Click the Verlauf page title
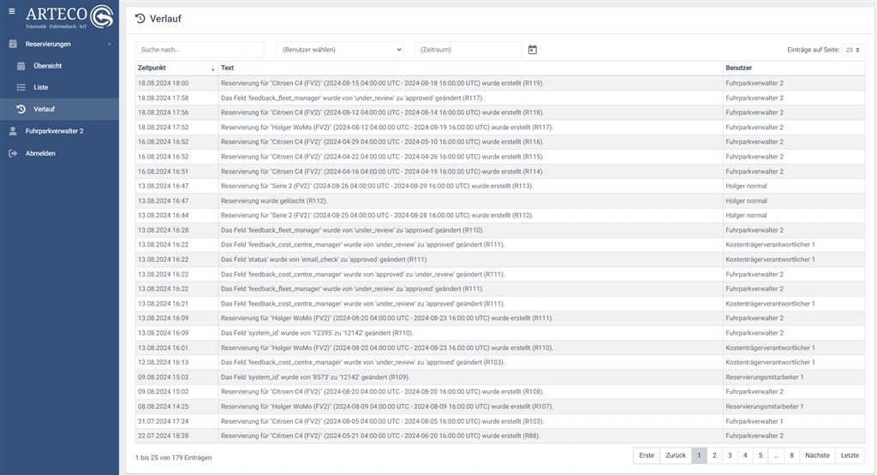This screenshot has height=475, width=877. click(x=165, y=19)
